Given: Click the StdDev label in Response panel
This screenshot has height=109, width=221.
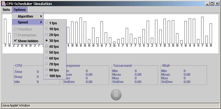Looking at the screenshot, I should (x=69, y=82).
